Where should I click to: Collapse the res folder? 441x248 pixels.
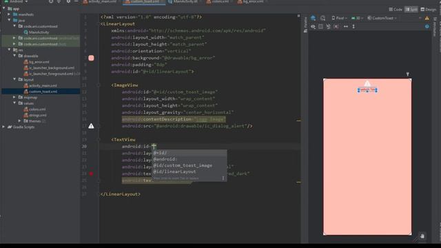point(9,50)
